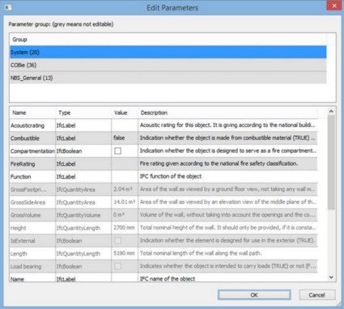Image resolution: width=344 pixels, height=309 pixels.
Task: Click the FireRating description text
Action: pyautogui.click(x=219, y=163)
